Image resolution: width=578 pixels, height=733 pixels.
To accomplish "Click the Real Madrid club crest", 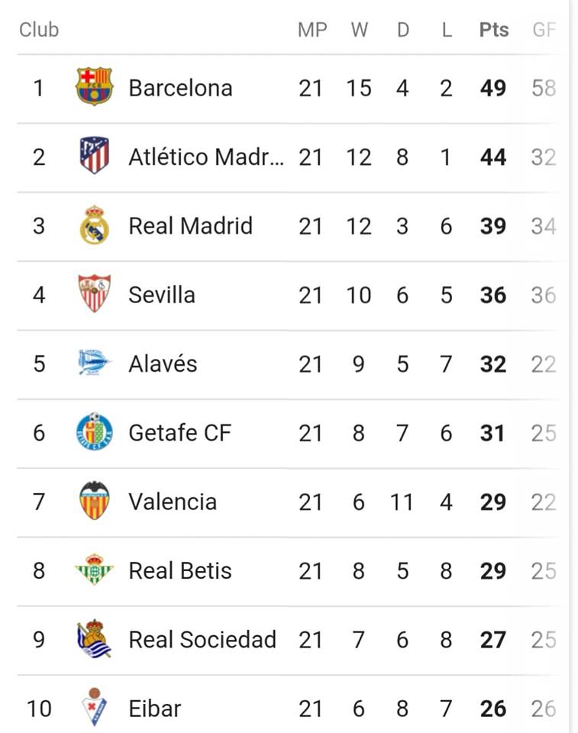I will click(x=95, y=224).
